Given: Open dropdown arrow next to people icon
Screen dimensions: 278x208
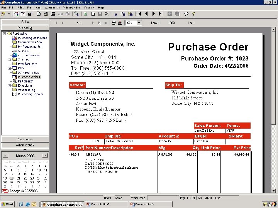Looking at the screenshot, I should (8, 14).
